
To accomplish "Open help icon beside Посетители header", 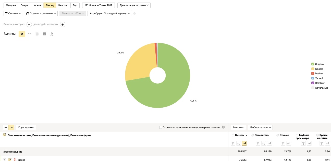I will (252, 135).
